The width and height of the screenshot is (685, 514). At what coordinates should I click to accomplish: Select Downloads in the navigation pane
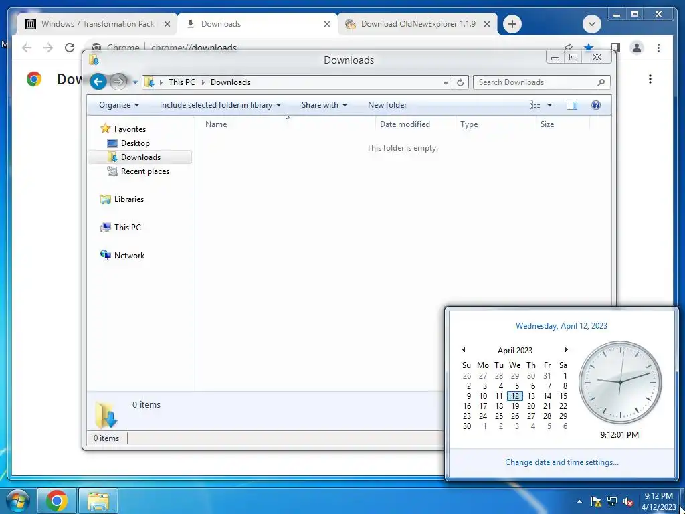(x=140, y=157)
